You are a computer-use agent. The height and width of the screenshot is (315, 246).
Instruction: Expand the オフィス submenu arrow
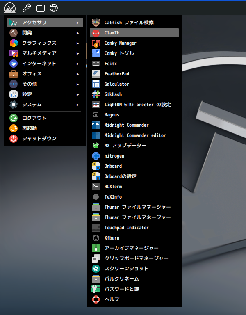78,74
